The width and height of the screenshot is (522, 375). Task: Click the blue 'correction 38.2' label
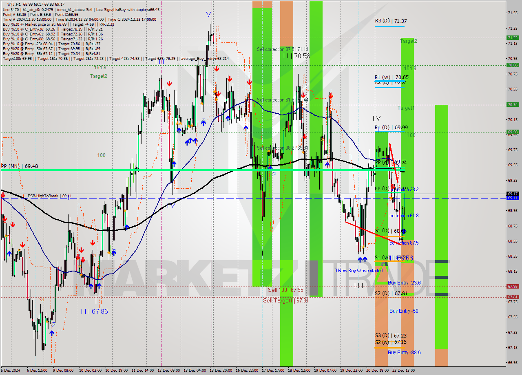404,190
